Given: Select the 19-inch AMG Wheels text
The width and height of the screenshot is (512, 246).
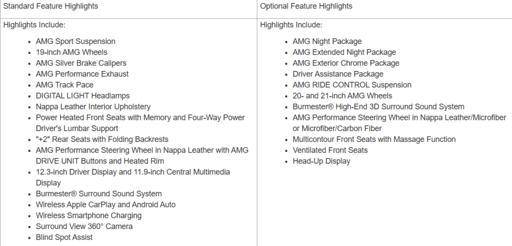Looking at the screenshot, I should 71,52.
